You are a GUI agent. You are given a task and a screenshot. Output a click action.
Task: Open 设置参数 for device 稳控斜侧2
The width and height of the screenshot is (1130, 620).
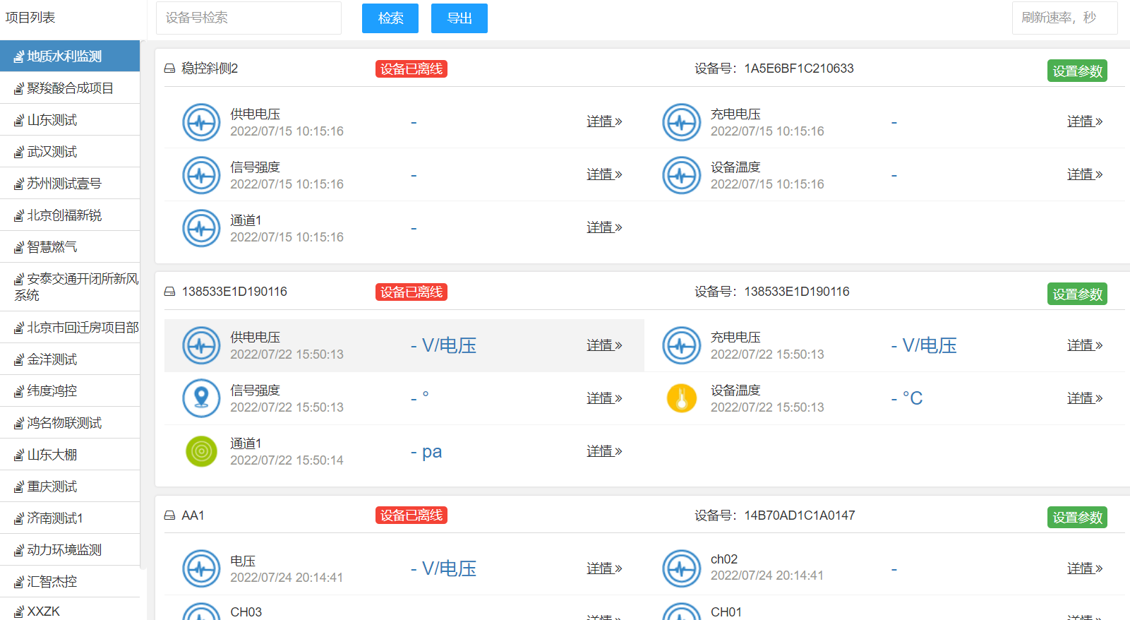pyautogui.click(x=1077, y=71)
